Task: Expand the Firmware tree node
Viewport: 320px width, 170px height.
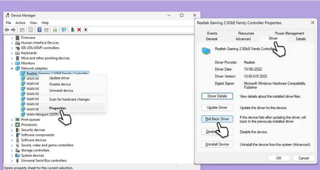Action: click(x=12, y=38)
